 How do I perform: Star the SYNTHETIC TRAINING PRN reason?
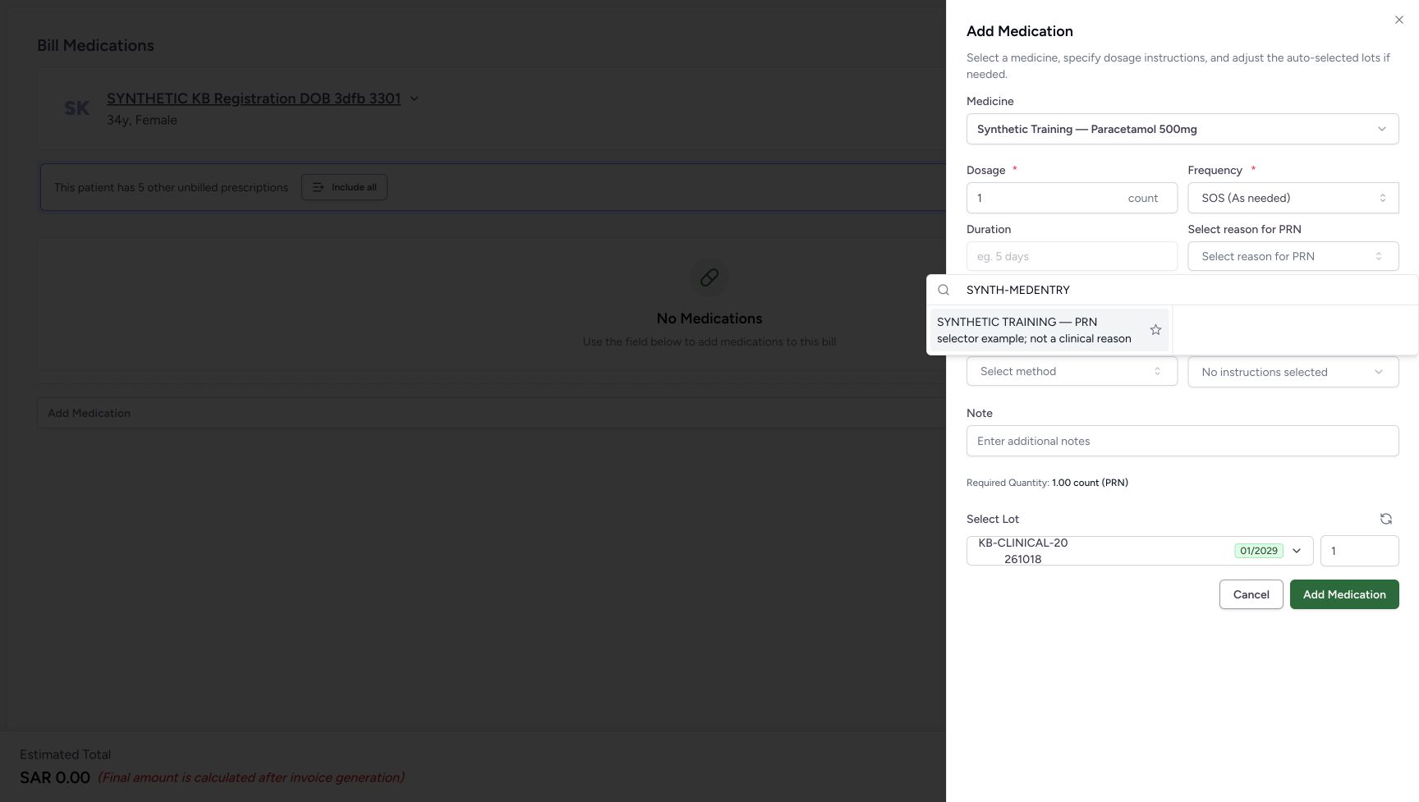(1155, 330)
